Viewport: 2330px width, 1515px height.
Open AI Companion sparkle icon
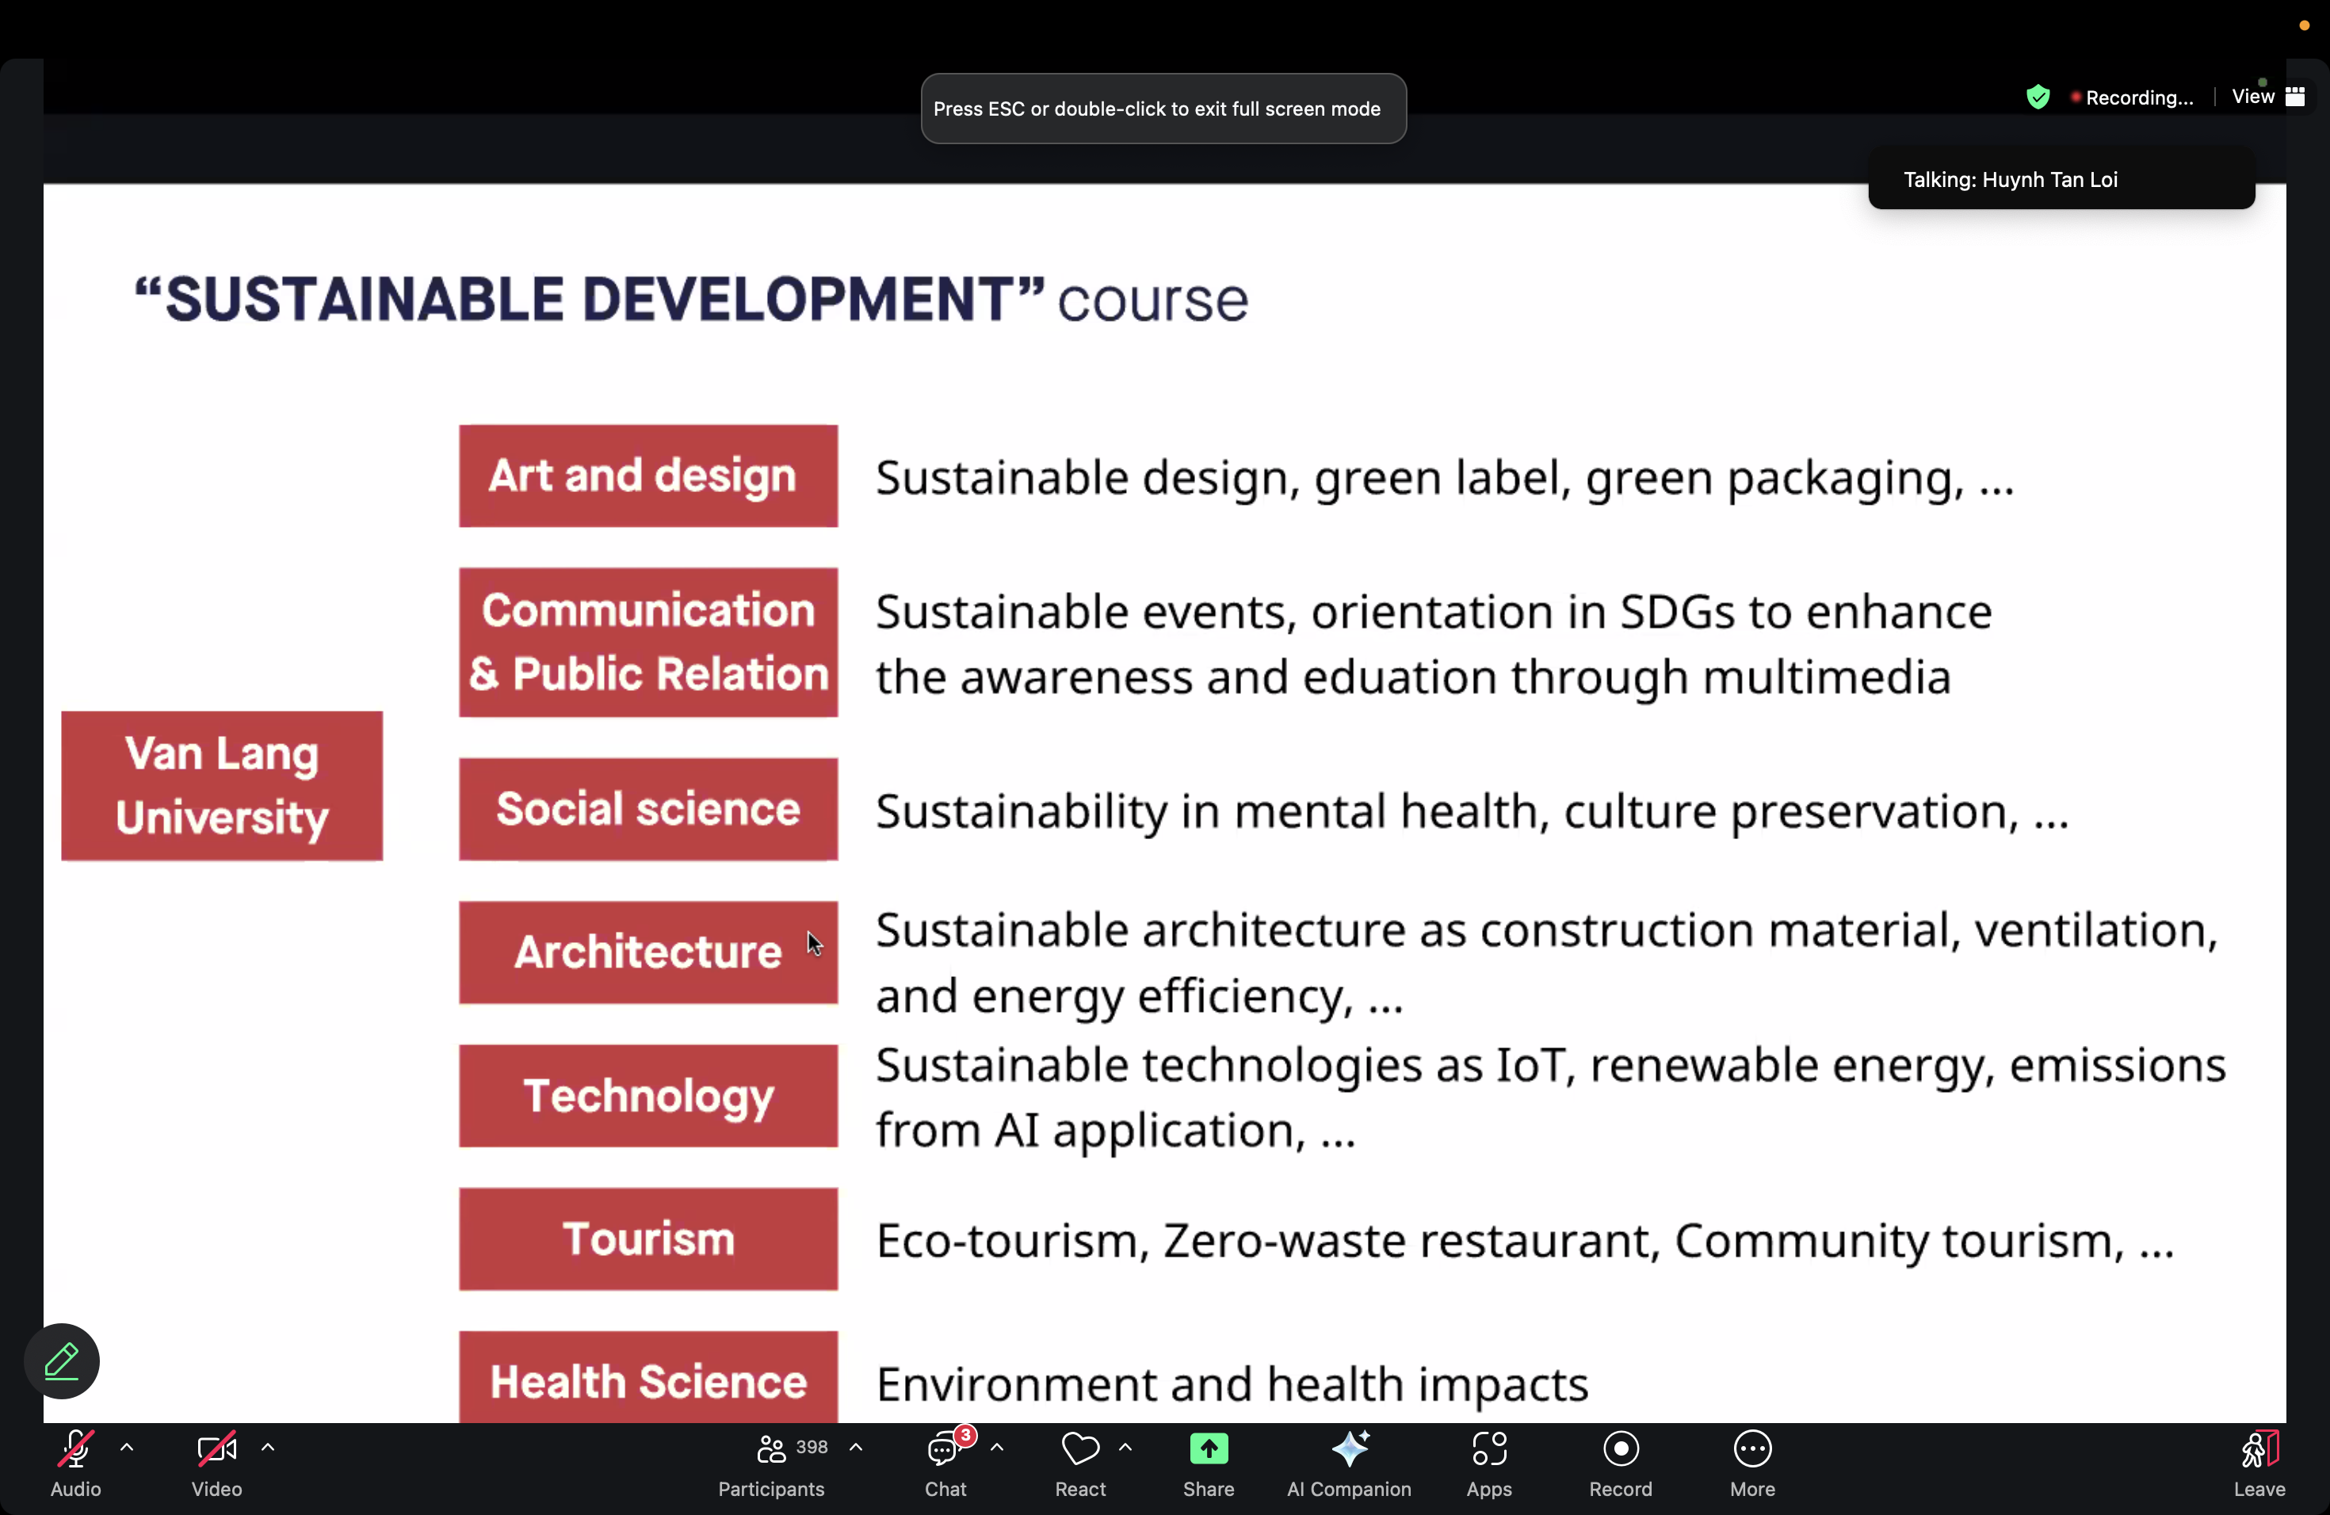click(x=1349, y=1449)
